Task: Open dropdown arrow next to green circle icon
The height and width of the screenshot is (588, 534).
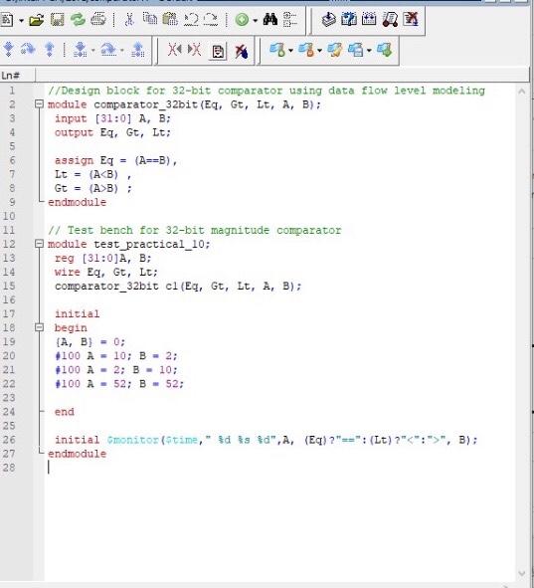Action: pos(256,20)
